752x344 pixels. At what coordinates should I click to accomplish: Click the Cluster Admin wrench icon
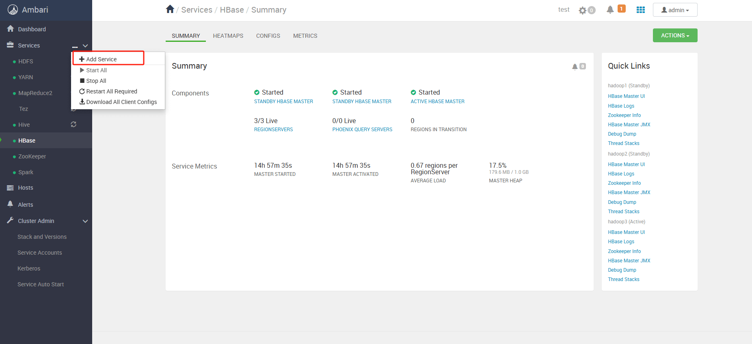[11, 221]
